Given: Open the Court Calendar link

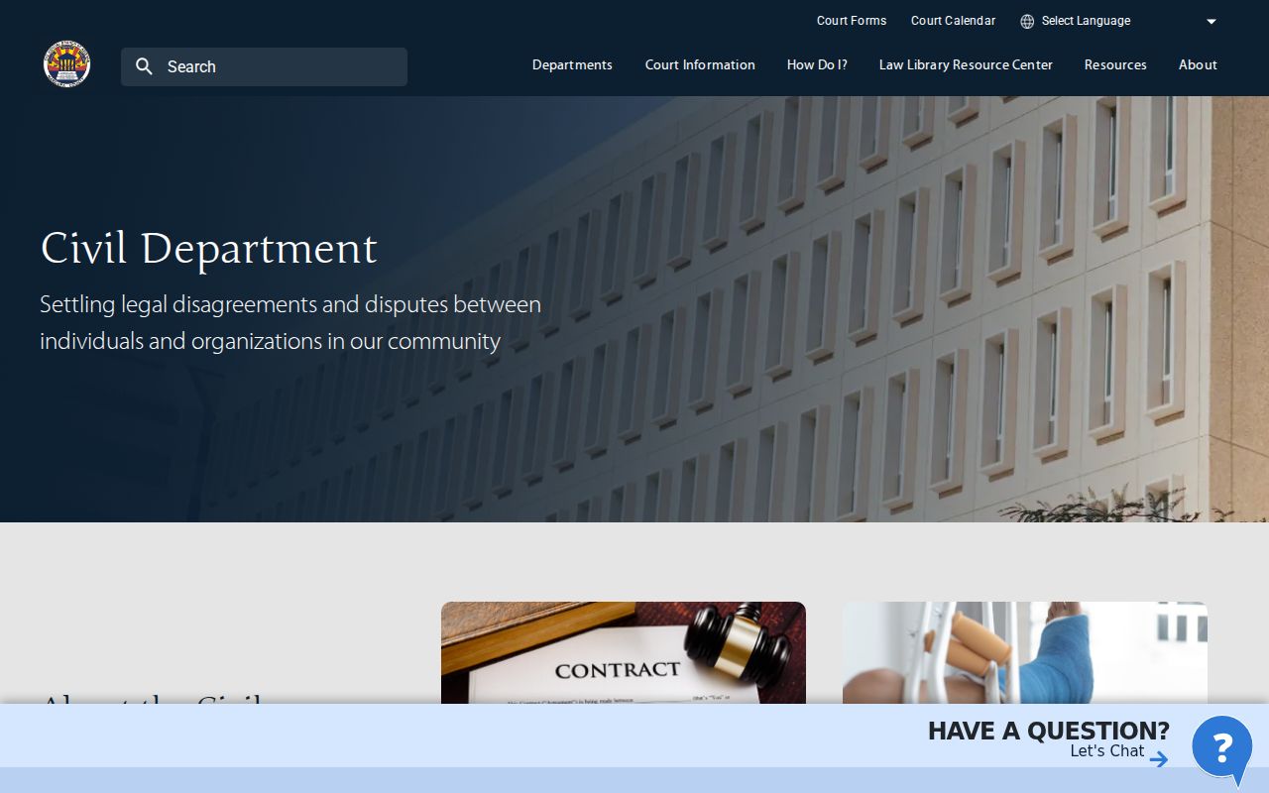Looking at the screenshot, I should pos(953,21).
